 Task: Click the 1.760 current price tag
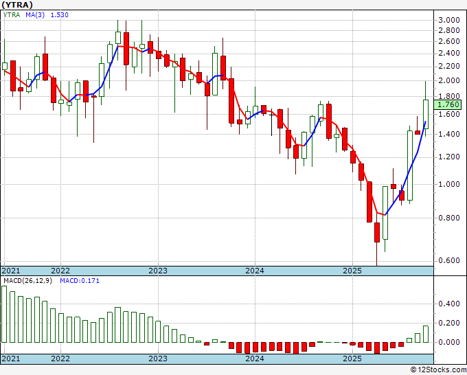(448, 104)
